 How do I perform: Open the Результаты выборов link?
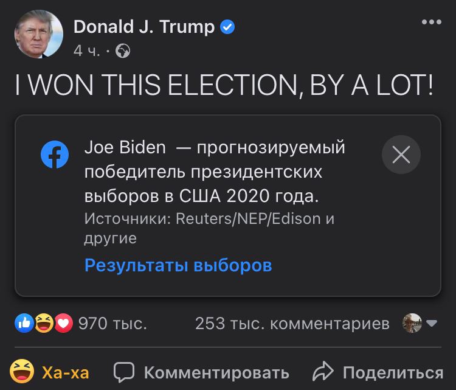(x=178, y=265)
